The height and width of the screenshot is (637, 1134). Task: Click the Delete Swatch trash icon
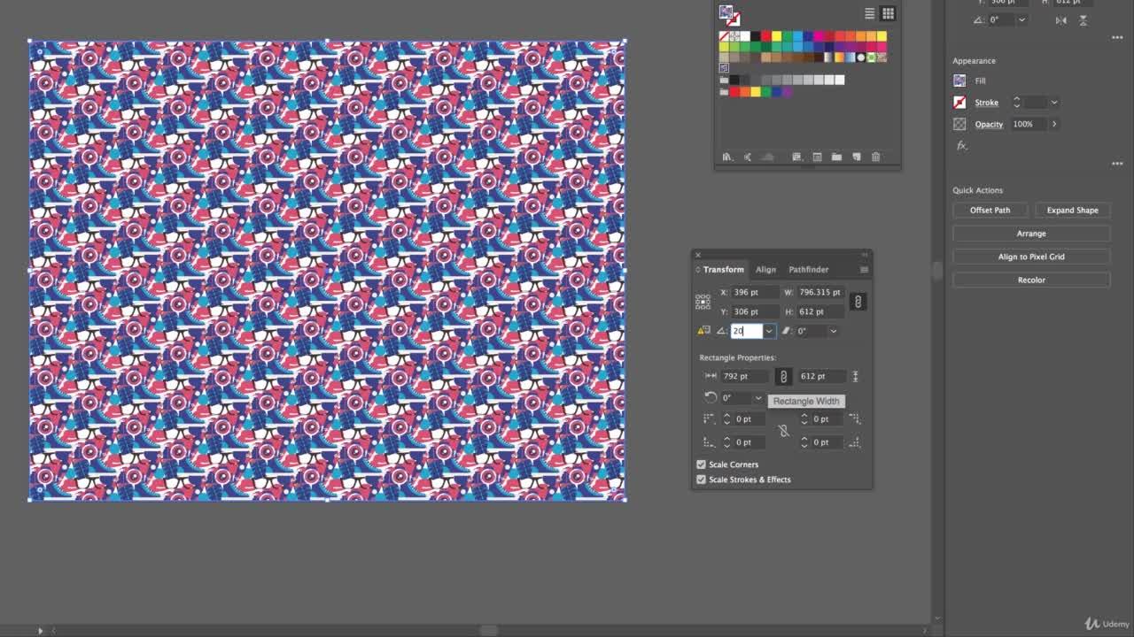coord(875,157)
